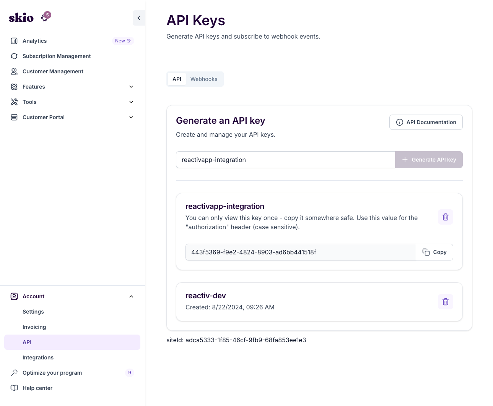Open the Invoicing page
Screen dimensions: 493x406
point(34,327)
